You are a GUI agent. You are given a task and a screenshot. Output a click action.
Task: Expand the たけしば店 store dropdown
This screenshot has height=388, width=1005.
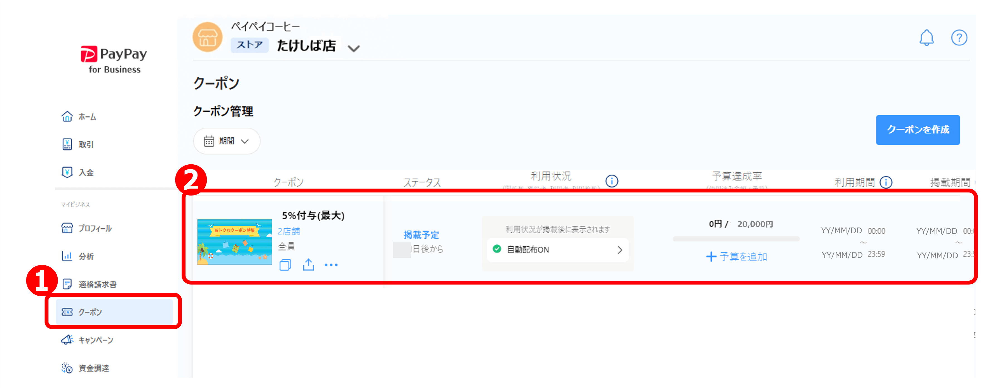[x=353, y=48]
